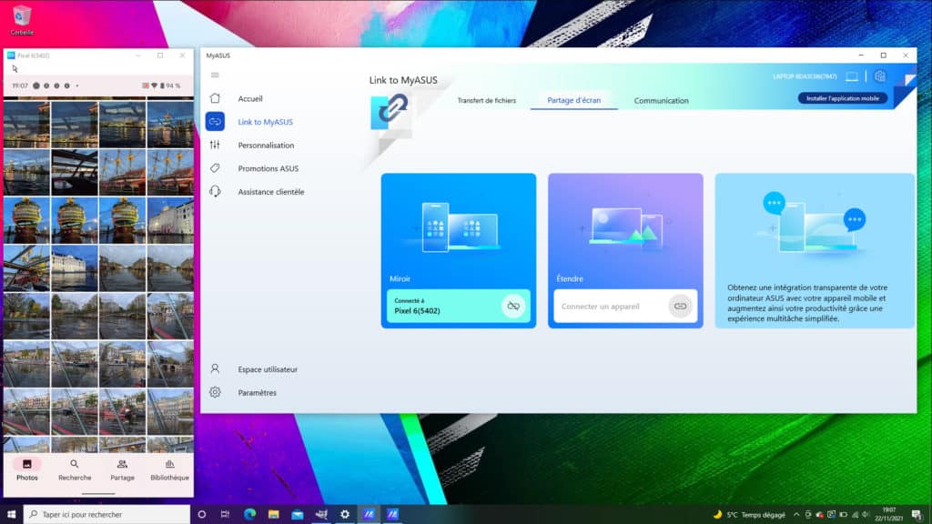This screenshot has height=524, width=932.
Task: Open the Promotions ASUS tag icon
Action: coord(215,168)
